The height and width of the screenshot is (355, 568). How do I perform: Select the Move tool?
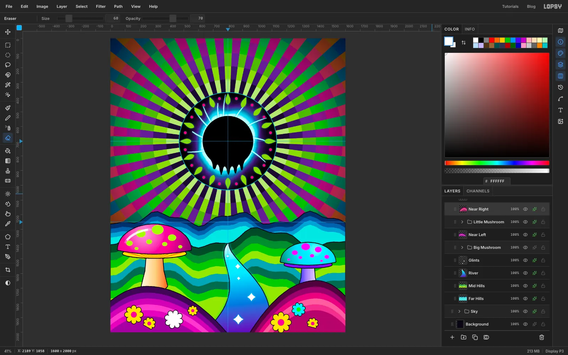(7, 32)
